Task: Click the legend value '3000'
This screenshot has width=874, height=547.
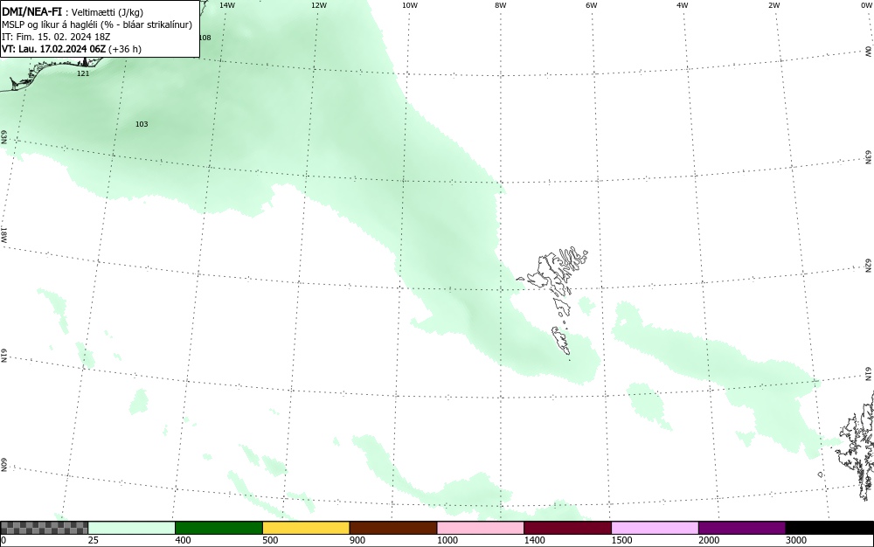Action: click(796, 540)
